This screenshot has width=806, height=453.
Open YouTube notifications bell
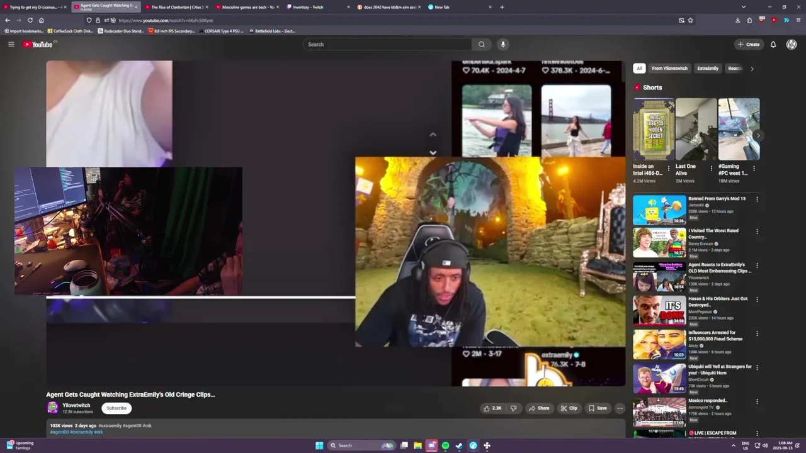(x=773, y=44)
